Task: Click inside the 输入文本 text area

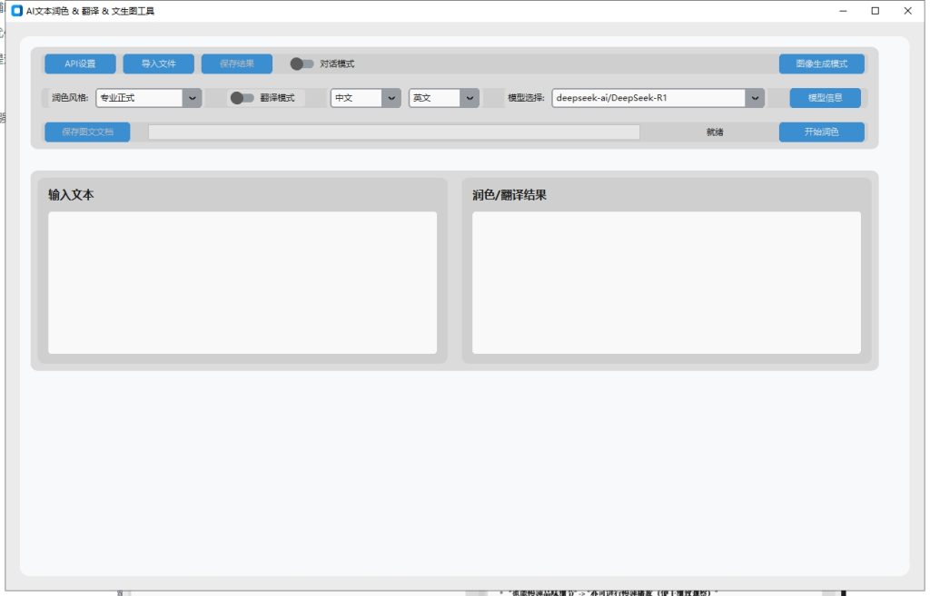Action: [x=242, y=282]
